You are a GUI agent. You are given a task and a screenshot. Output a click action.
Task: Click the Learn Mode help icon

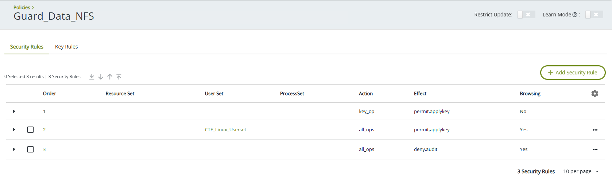pyautogui.click(x=575, y=15)
